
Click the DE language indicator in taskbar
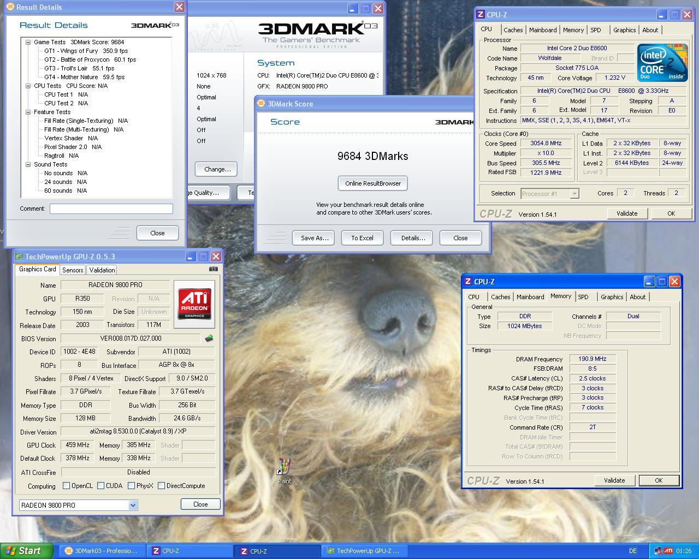[x=633, y=551]
